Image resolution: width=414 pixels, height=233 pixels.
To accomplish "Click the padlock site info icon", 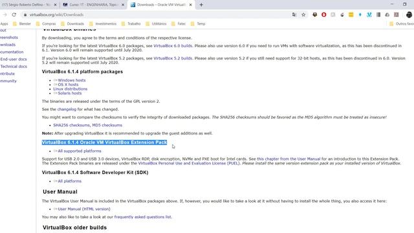I will pyautogui.click(x=25, y=15).
